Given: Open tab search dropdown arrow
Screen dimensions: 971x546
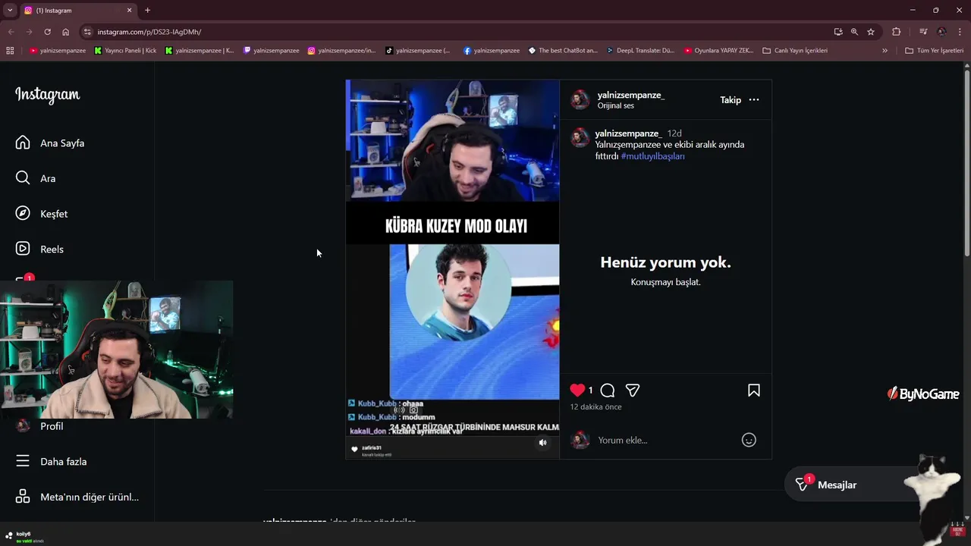Looking at the screenshot, I should (x=10, y=11).
